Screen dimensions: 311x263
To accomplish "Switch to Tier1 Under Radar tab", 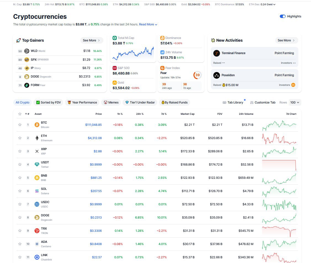I will coord(140,102).
